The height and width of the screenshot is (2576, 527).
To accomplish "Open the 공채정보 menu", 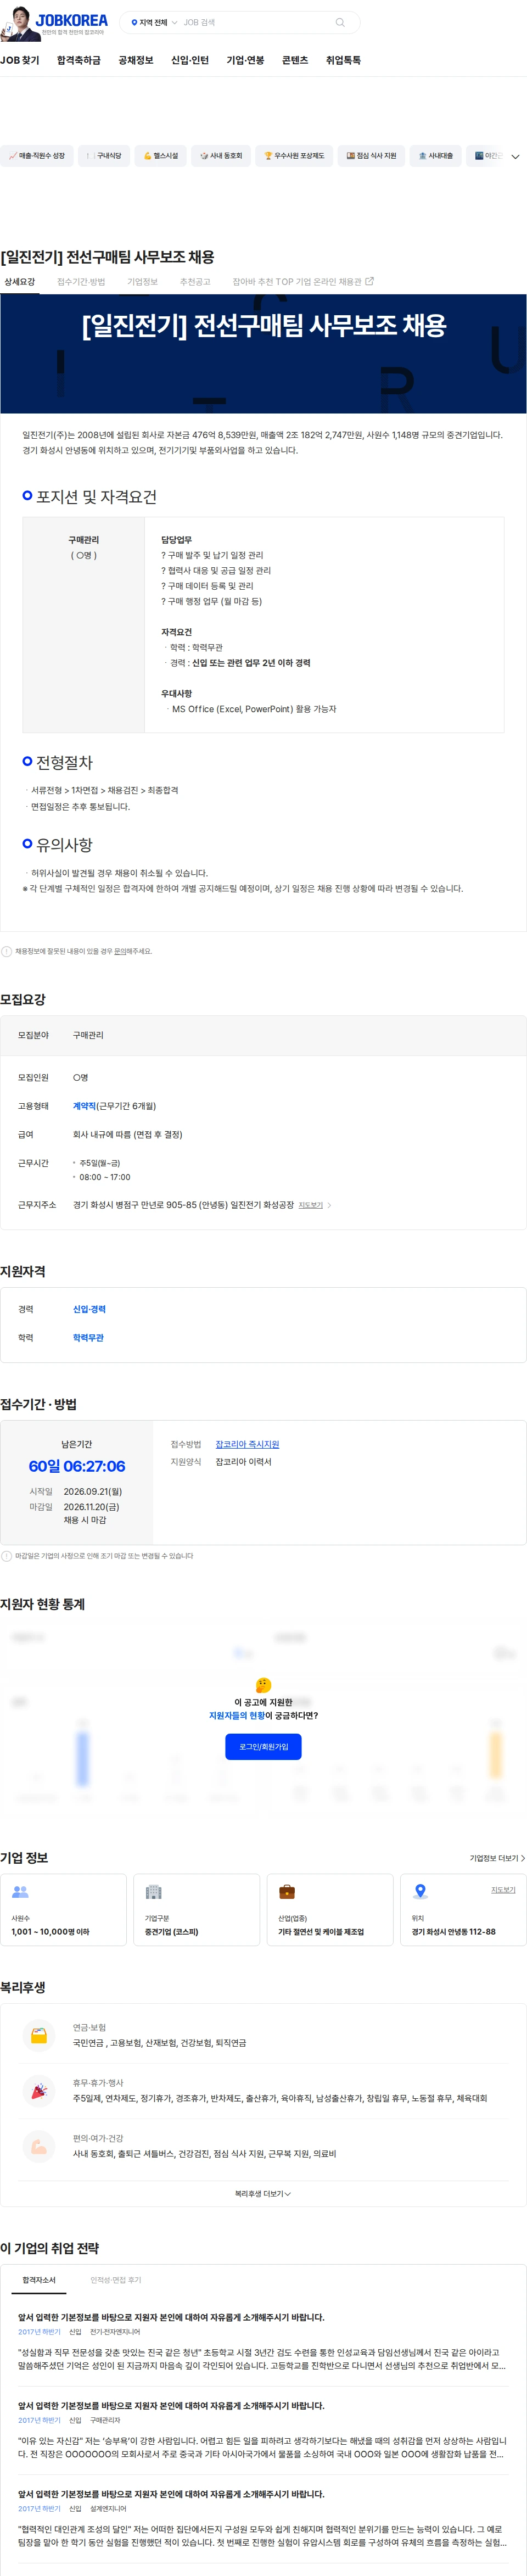I will pyautogui.click(x=136, y=60).
